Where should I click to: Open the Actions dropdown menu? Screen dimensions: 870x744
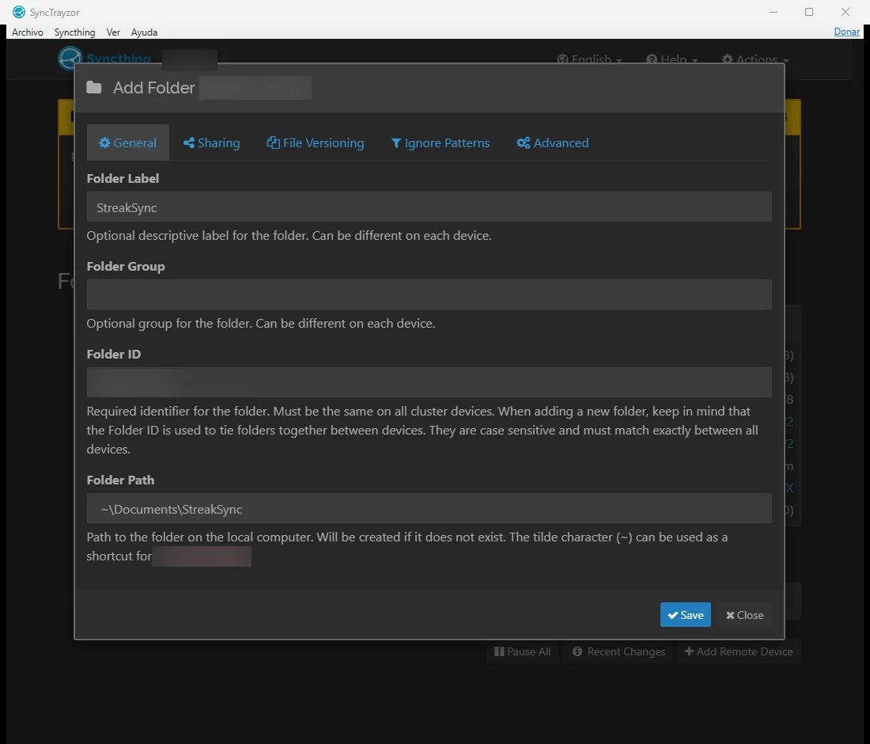coord(755,59)
